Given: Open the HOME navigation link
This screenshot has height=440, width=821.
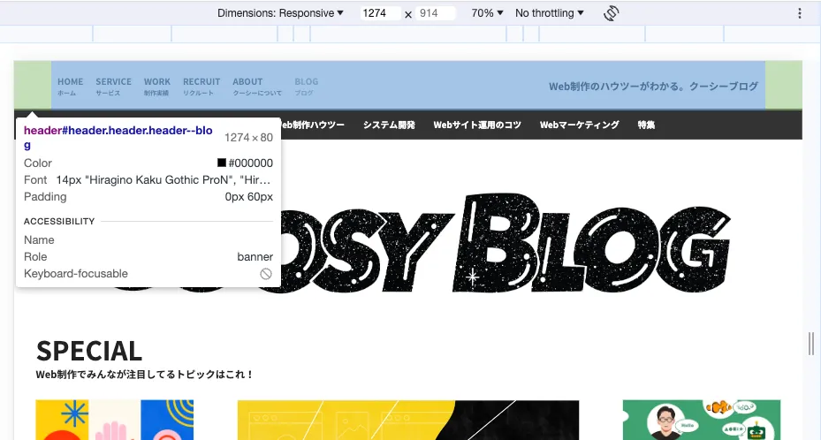Looking at the screenshot, I should pyautogui.click(x=70, y=87).
